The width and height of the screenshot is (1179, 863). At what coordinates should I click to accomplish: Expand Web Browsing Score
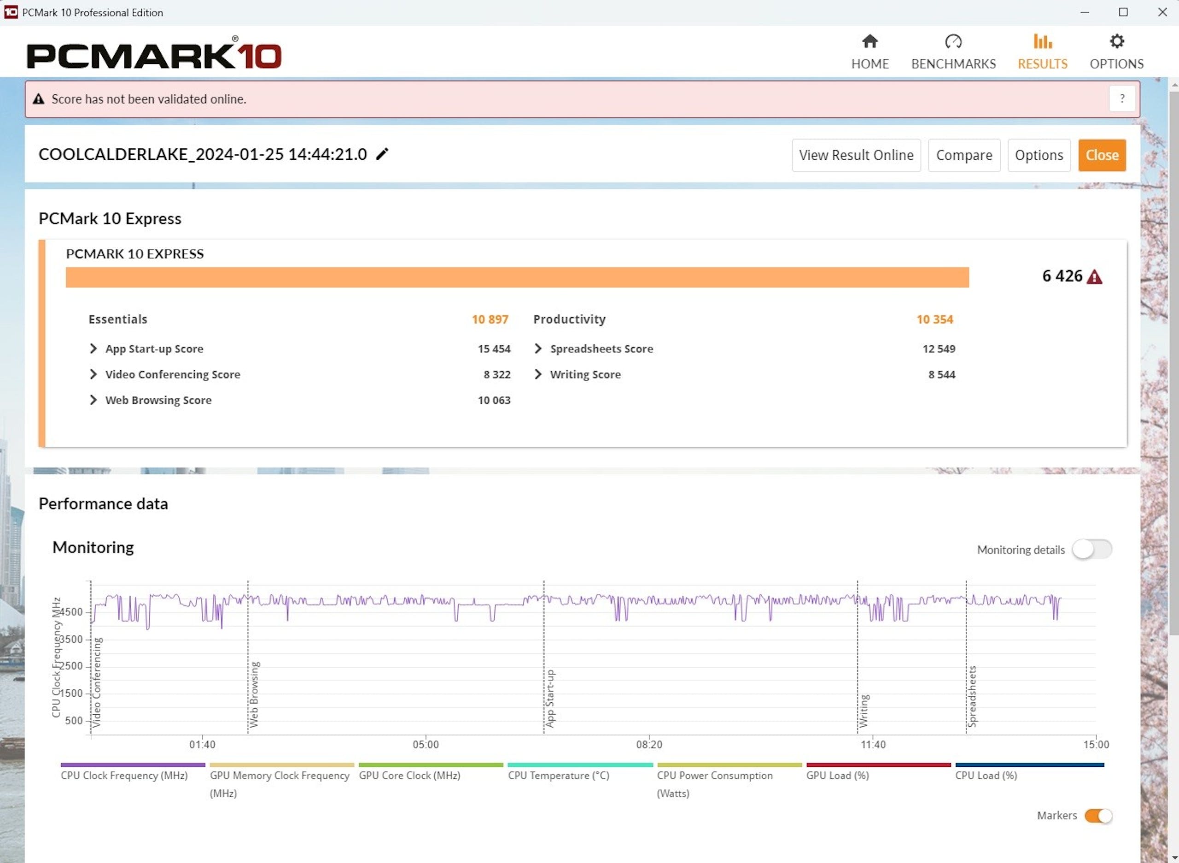coord(93,400)
